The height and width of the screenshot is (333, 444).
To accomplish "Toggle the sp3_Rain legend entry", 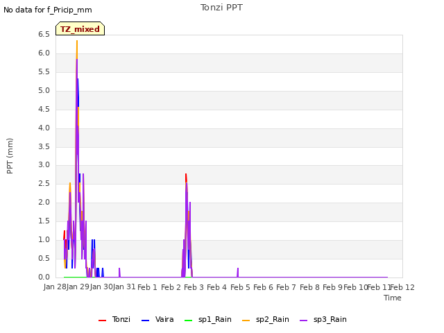I will coord(323,319).
